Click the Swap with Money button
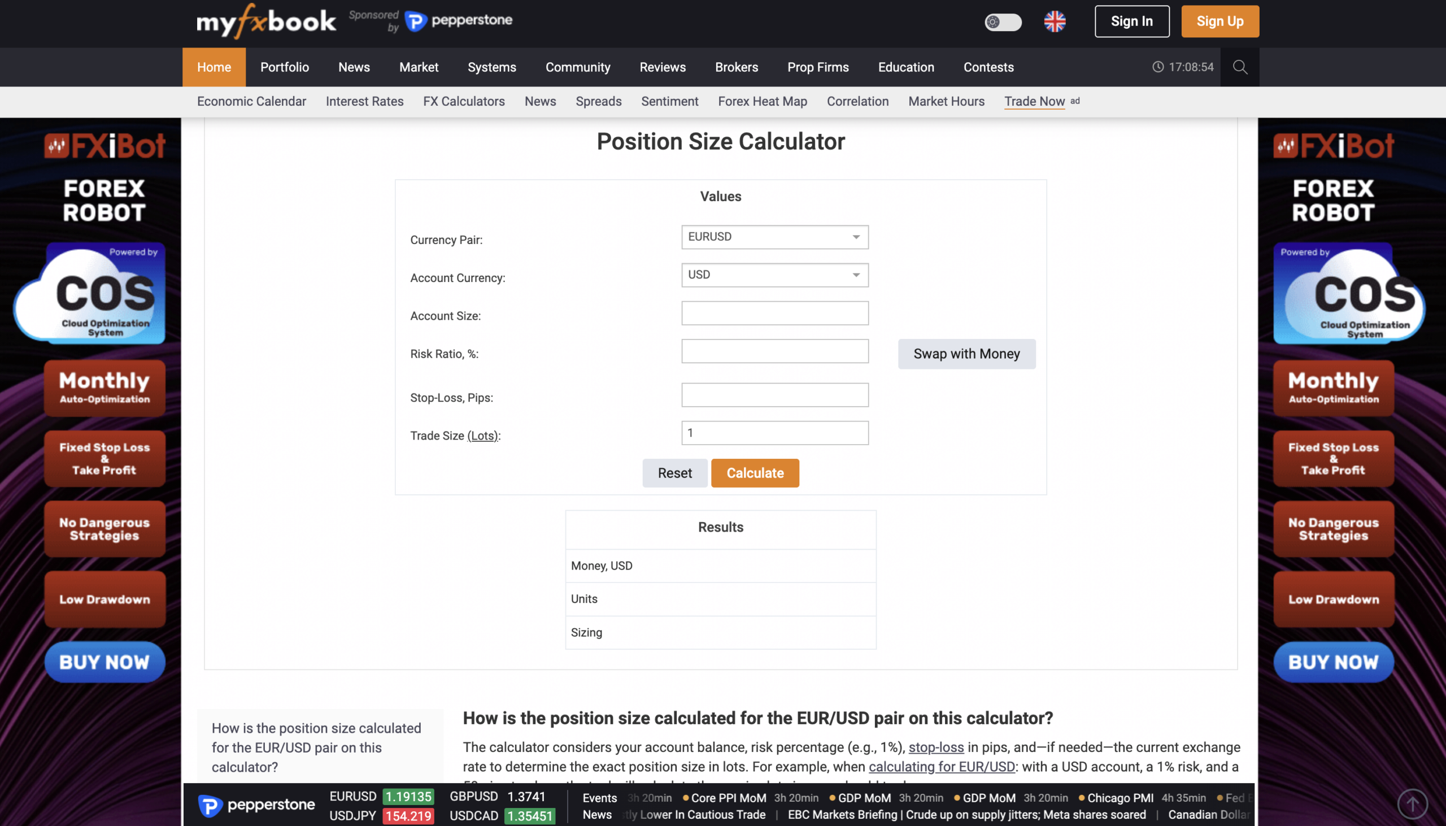1446x826 pixels. coord(966,354)
